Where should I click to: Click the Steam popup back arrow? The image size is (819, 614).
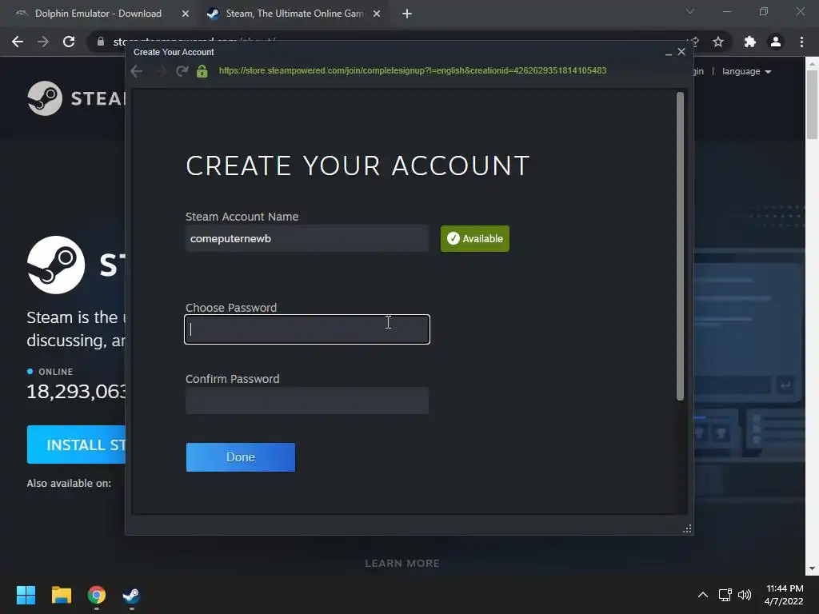pos(137,71)
